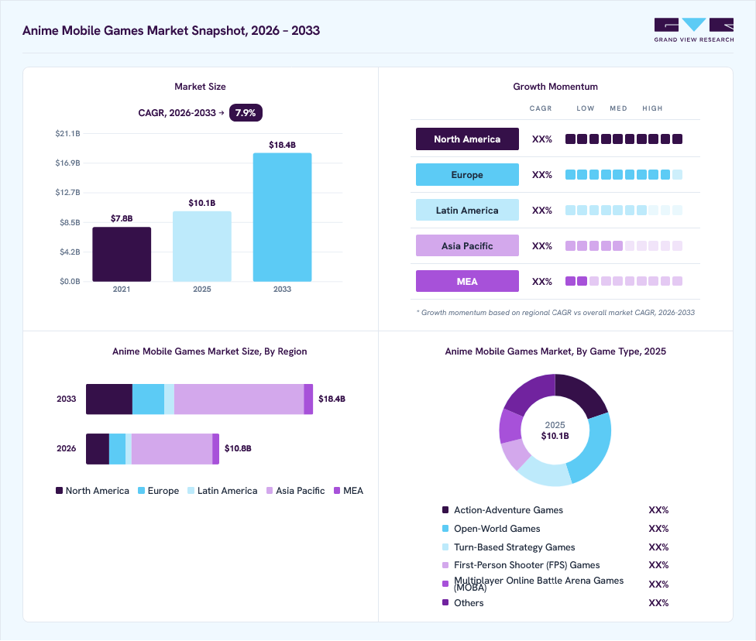The height and width of the screenshot is (641, 756).
Task: Select the Latin America region label
Action: click(467, 210)
